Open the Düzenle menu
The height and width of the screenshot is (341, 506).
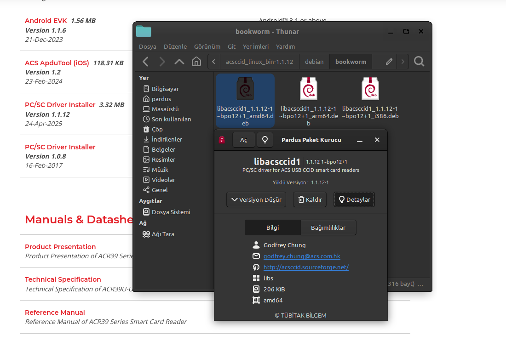click(175, 46)
